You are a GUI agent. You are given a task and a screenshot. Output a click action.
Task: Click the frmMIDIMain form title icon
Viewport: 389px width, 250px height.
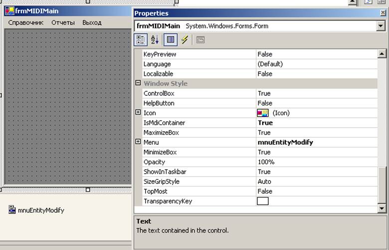coord(9,11)
